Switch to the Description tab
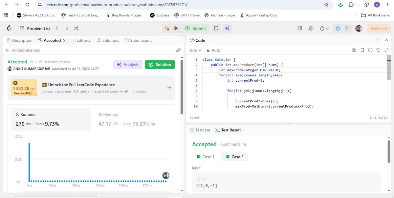This screenshot has height=198, width=394. click(x=19, y=40)
